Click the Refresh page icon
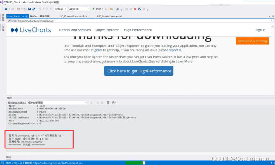Viewport: 275px width, 165px height. 139,9
